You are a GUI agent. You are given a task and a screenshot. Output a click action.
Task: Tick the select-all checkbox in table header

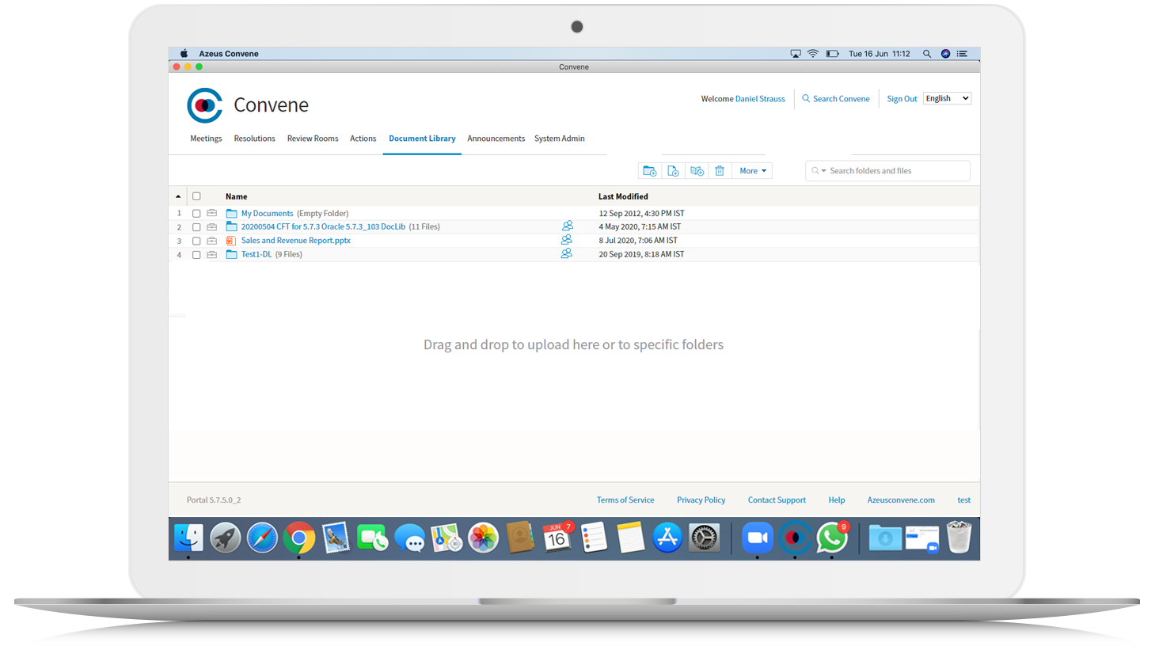[x=196, y=196]
